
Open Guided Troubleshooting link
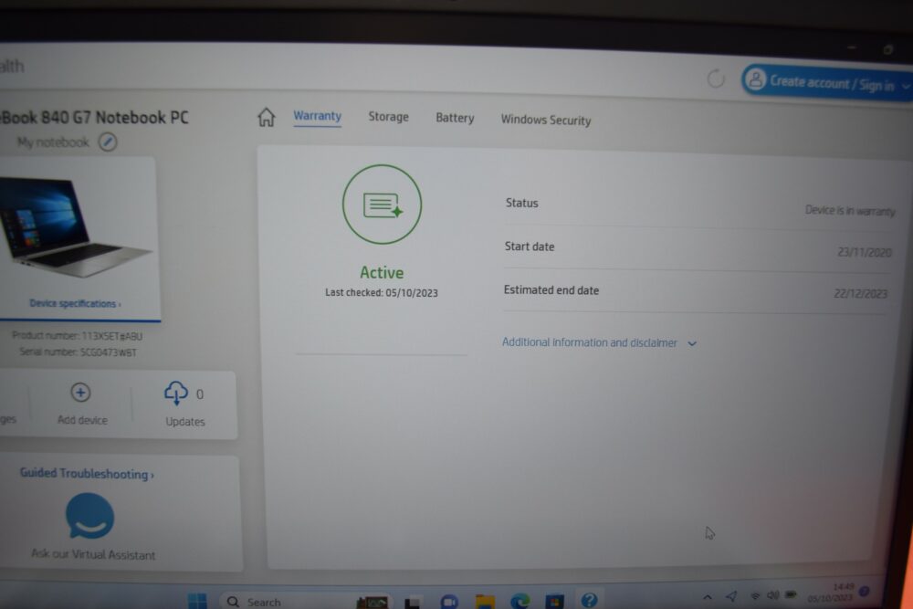87,474
